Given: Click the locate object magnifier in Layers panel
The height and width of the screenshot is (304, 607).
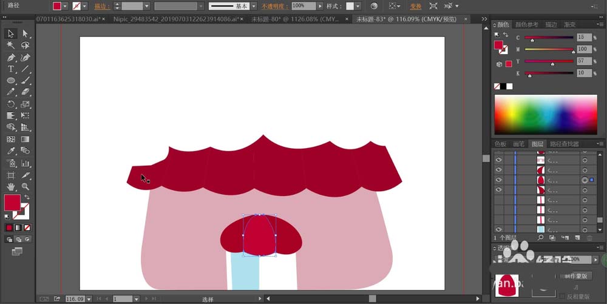Looking at the screenshot, I should [x=540, y=237].
